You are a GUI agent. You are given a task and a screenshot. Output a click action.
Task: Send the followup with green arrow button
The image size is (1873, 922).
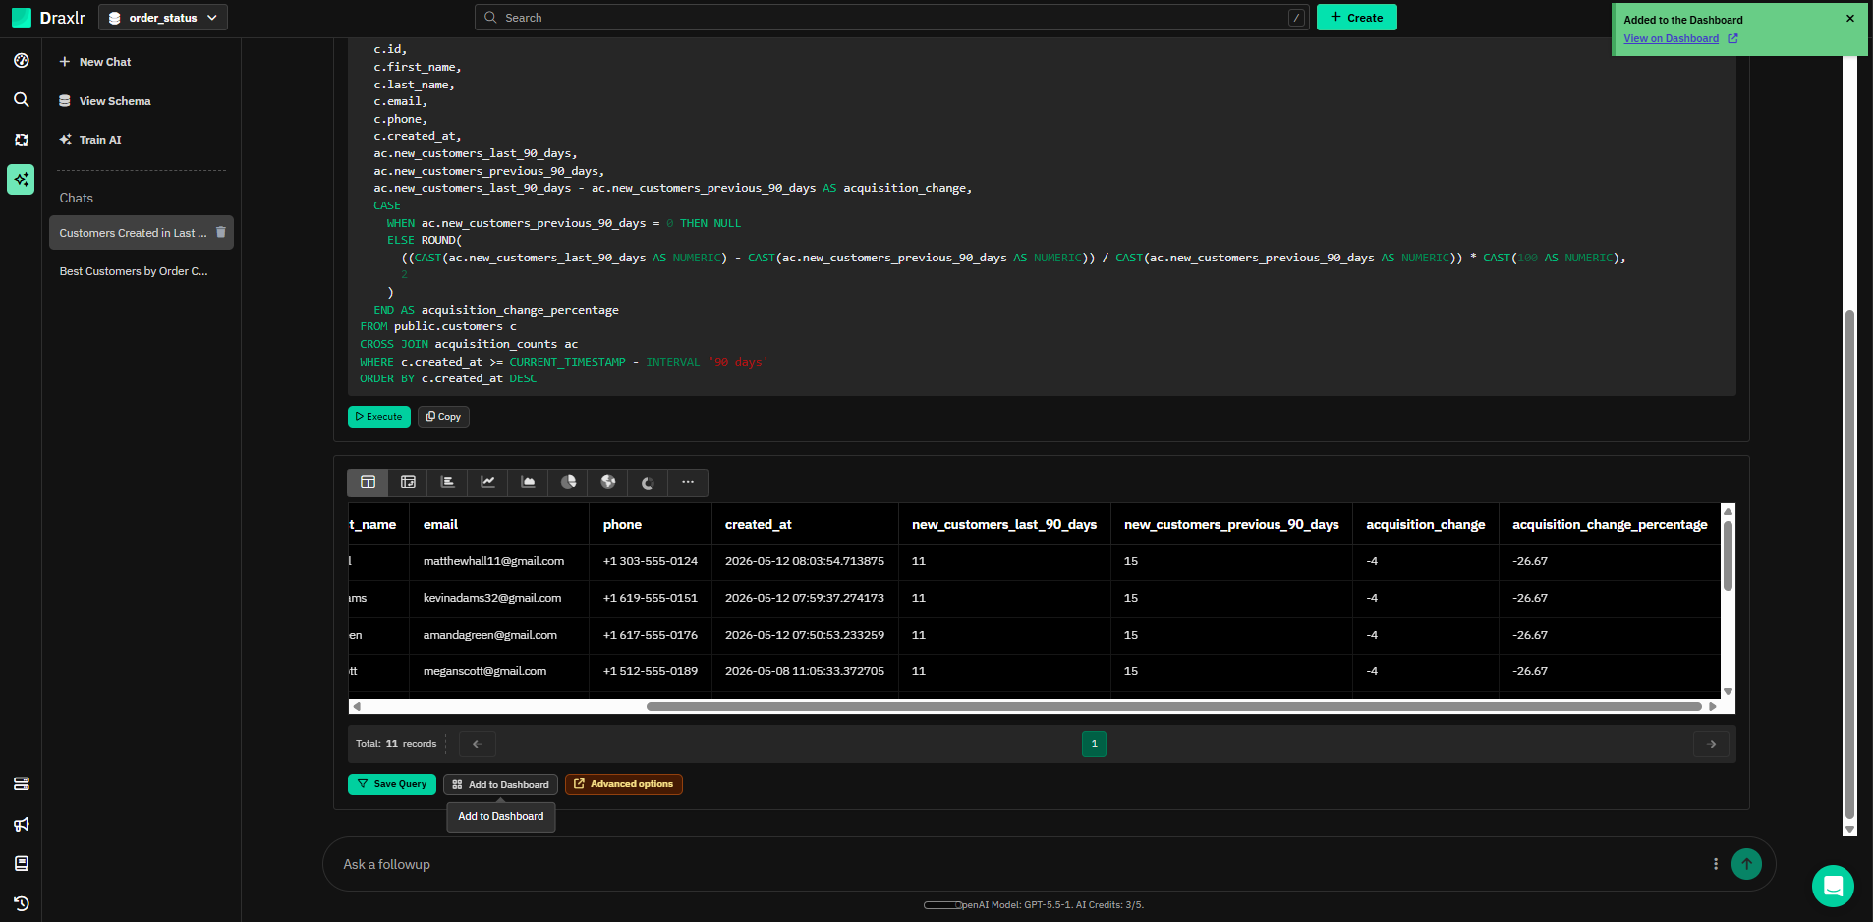(x=1746, y=864)
